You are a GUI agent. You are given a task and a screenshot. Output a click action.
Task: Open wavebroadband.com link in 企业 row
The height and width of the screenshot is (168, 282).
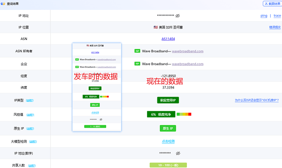tap(188, 64)
